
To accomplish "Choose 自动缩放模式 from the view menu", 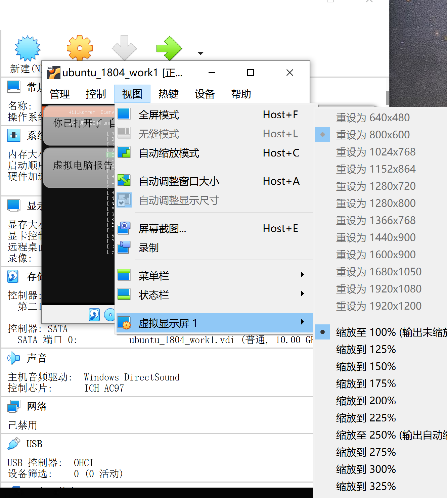I will pyautogui.click(x=214, y=153).
